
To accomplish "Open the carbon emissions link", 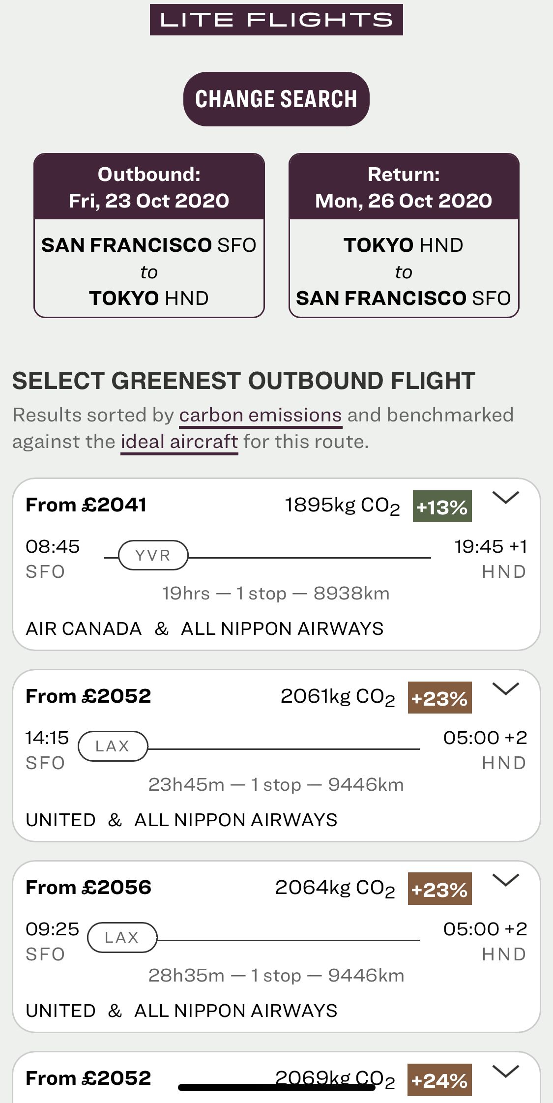I will pos(260,416).
